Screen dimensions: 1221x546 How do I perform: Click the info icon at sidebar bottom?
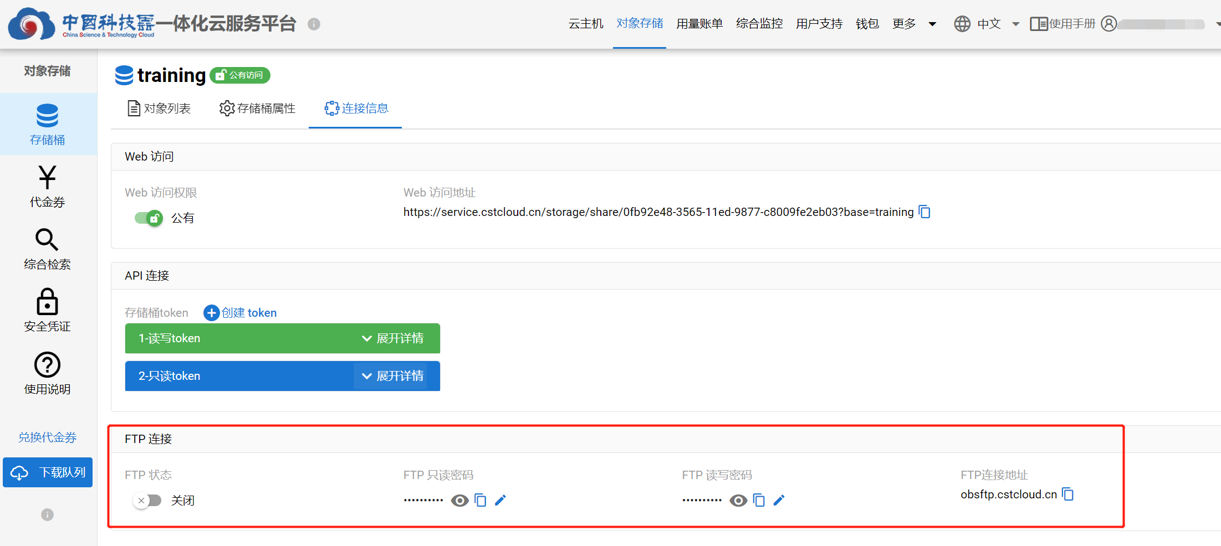[x=48, y=515]
